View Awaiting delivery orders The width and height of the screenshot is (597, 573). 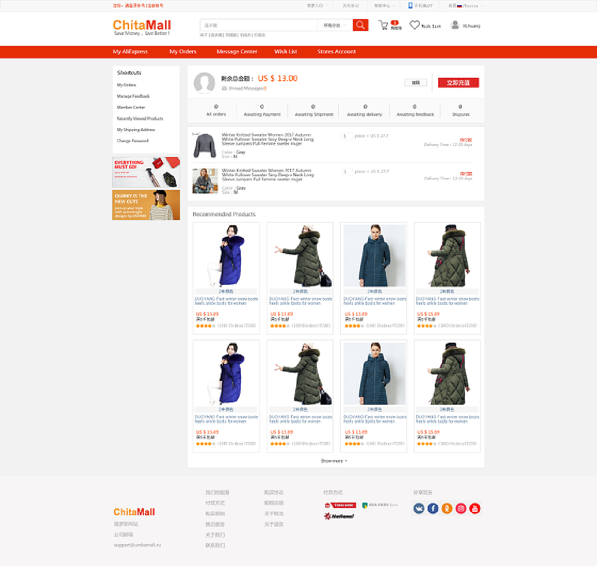pos(365,110)
